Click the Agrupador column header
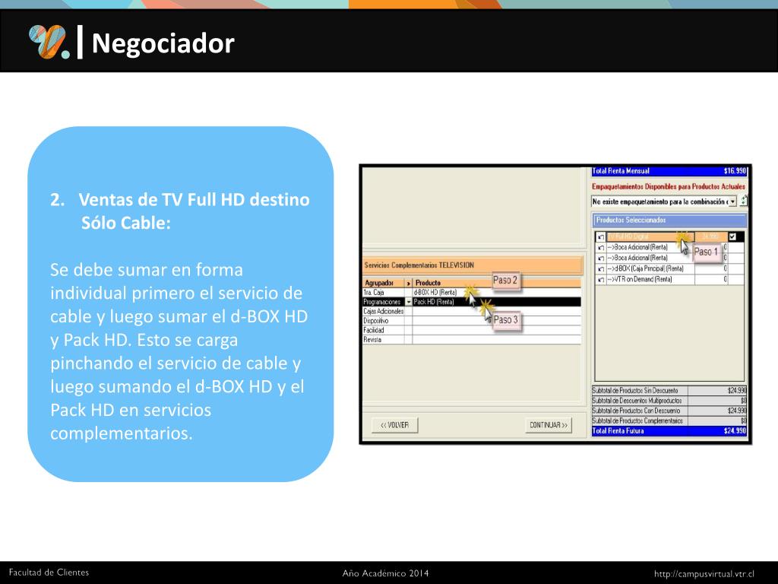Image resolution: width=778 pixels, height=584 pixels. pyautogui.click(x=384, y=283)
